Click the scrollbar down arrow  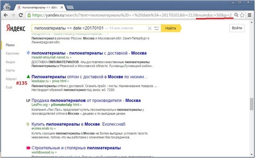click(x=252, y=155)
